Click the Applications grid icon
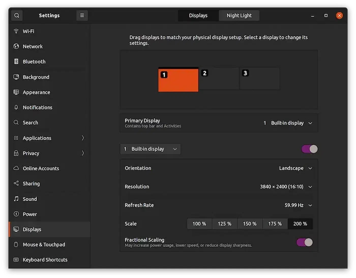Screen dimensions: 356x278 point(16,138)
